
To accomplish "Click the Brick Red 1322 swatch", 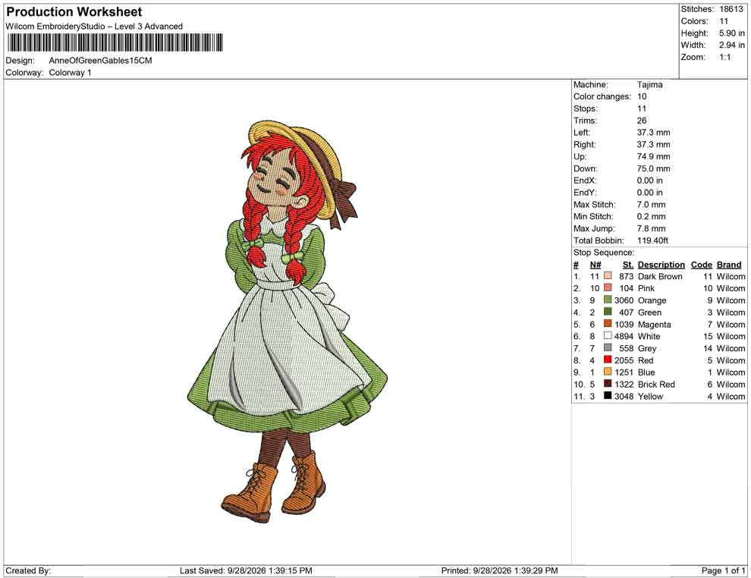I will [x=608, y=384].
